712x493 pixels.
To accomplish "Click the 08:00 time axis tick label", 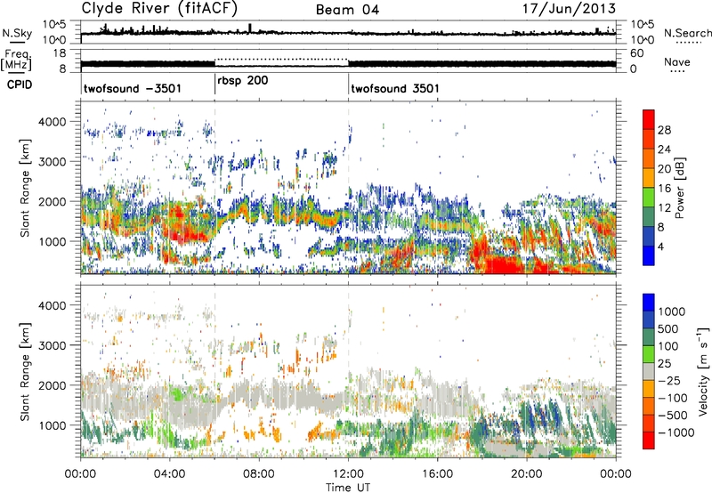I will [259, 474].
